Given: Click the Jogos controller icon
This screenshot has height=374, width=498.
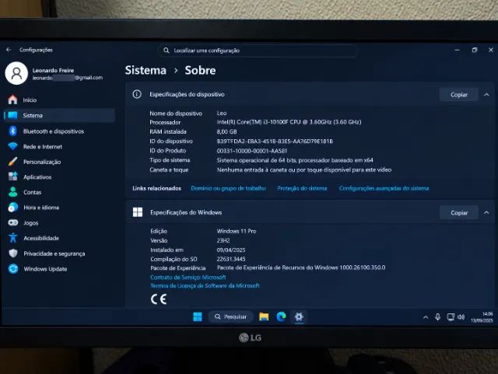Looking at the screenshot, I should 13,222.
